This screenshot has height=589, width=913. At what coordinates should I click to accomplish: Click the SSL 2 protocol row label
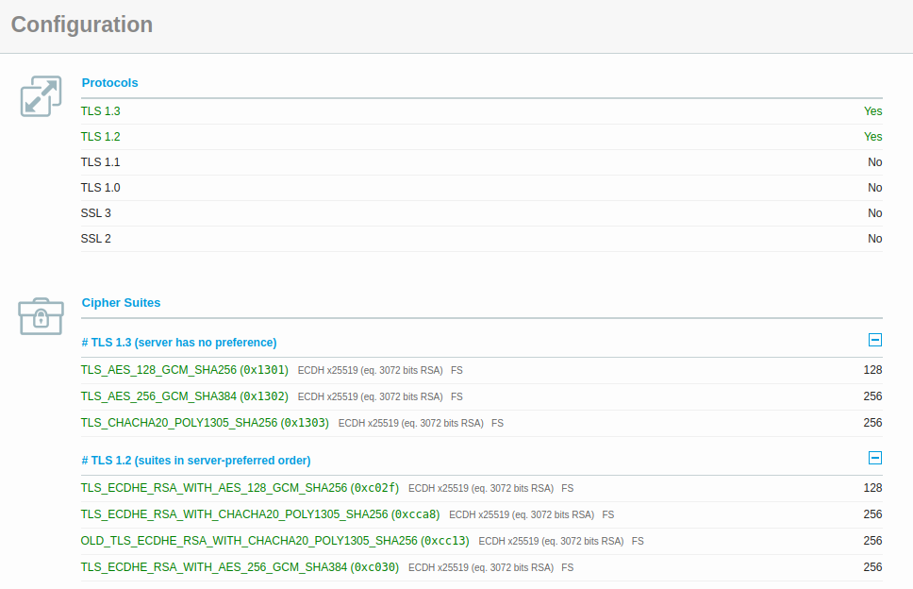click(96, 239)
